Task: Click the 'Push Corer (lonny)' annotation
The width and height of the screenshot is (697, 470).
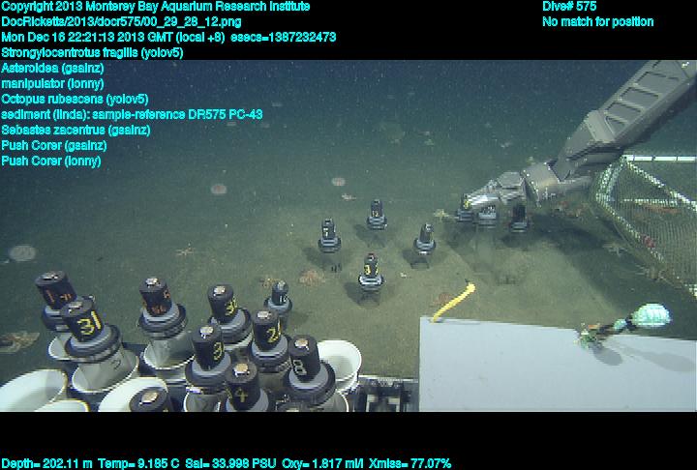Action: click(x=50, y=161)
